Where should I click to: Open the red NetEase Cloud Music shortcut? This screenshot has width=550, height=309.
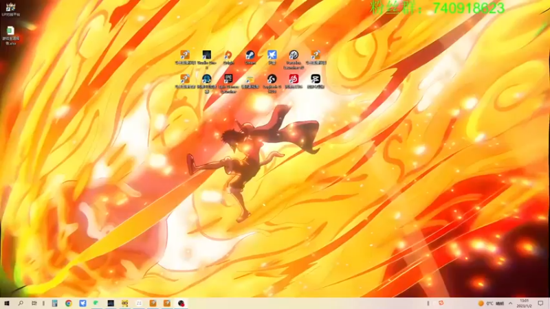coord(294,81)
